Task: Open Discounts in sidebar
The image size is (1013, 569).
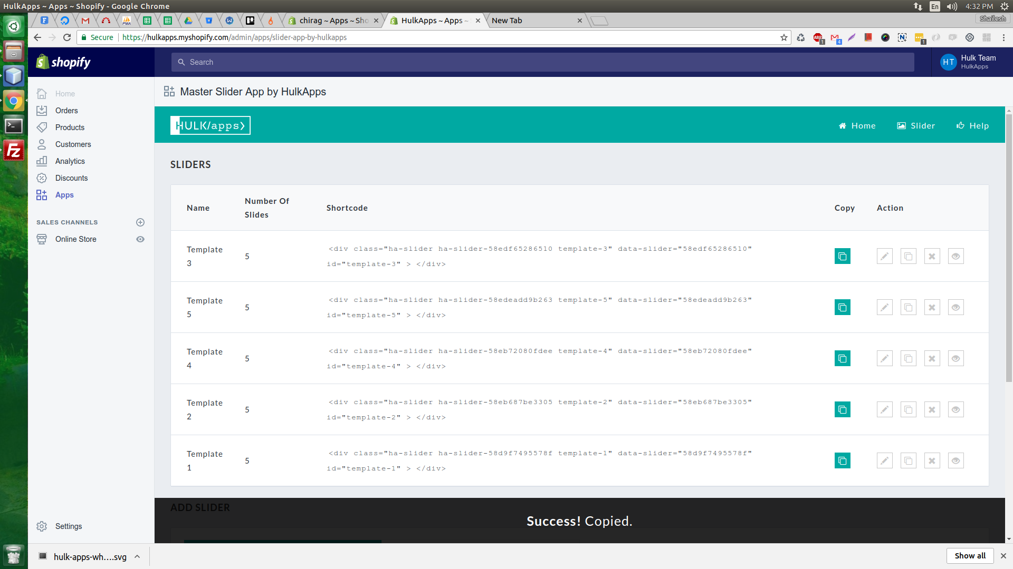Action: click(x=62, y=178)
